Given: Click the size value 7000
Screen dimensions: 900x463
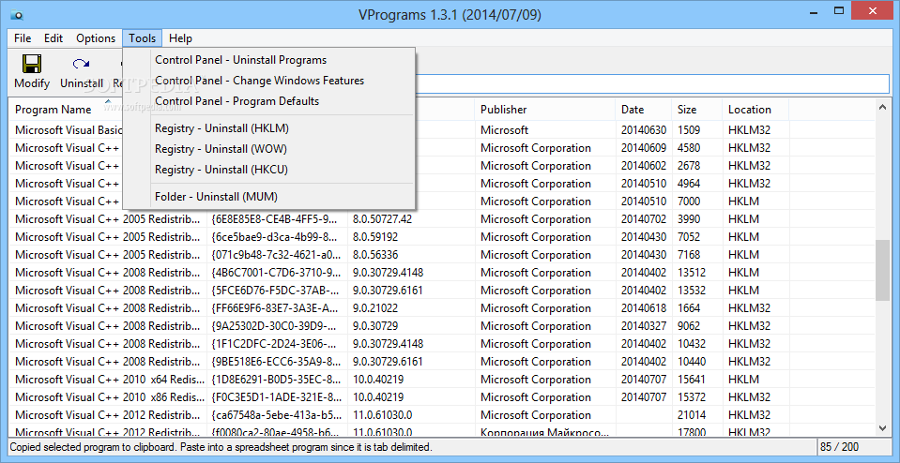Looking at the screenshot, I should [689, 202].
